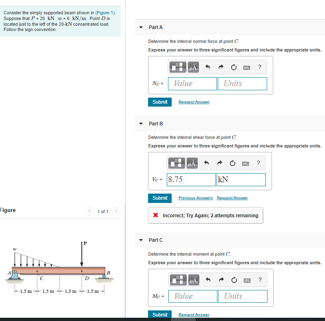This screenshot has width=325, height=321.
Task: Redo in Part B answer toolbar
Action: (220, 163)
